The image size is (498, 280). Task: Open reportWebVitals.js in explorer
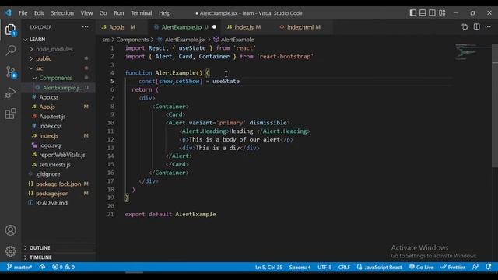pos(59,155)
